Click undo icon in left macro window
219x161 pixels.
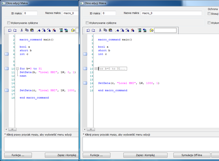tap(10, 30)
